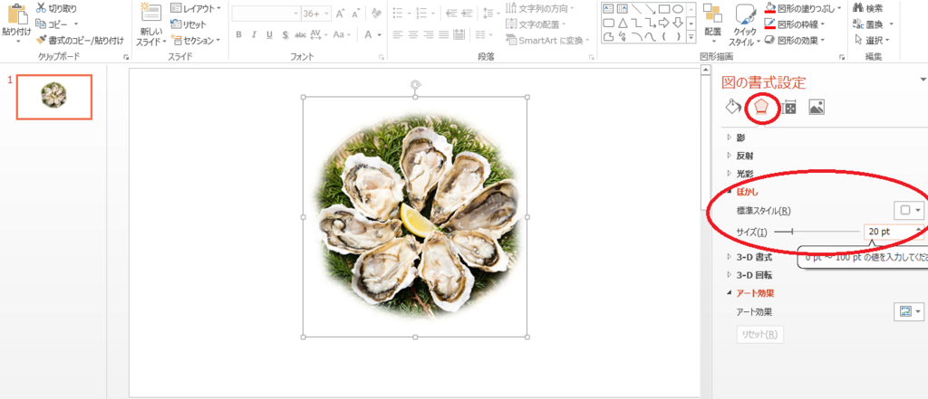Select the Rounded Rectangle shape

pyautogui.click(x=608, y=24)
